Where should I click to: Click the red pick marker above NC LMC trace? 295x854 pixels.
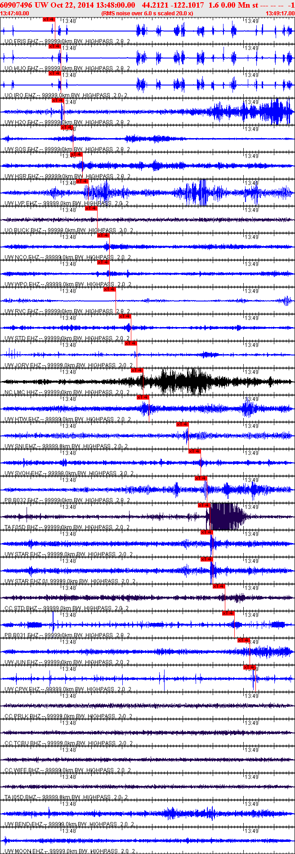pyautogui.click(x=137, y=370)
